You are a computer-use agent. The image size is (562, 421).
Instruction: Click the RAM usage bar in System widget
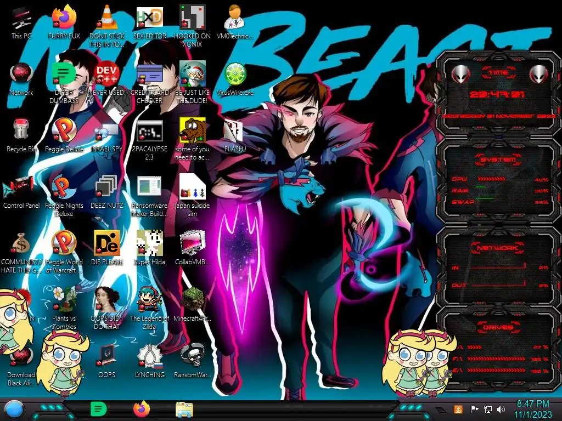pyautogui.click(x=481, y=187)
